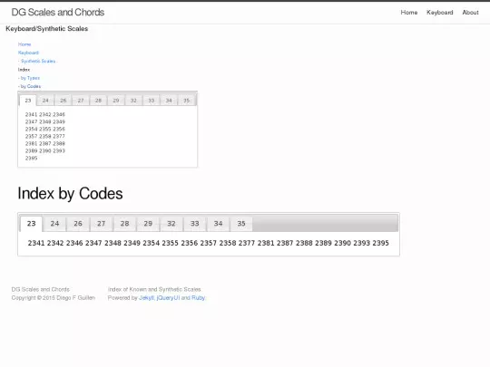490x367 pixels.
Task: Open bold code 2377 in the large panel
Action: (x=247, y=243)
